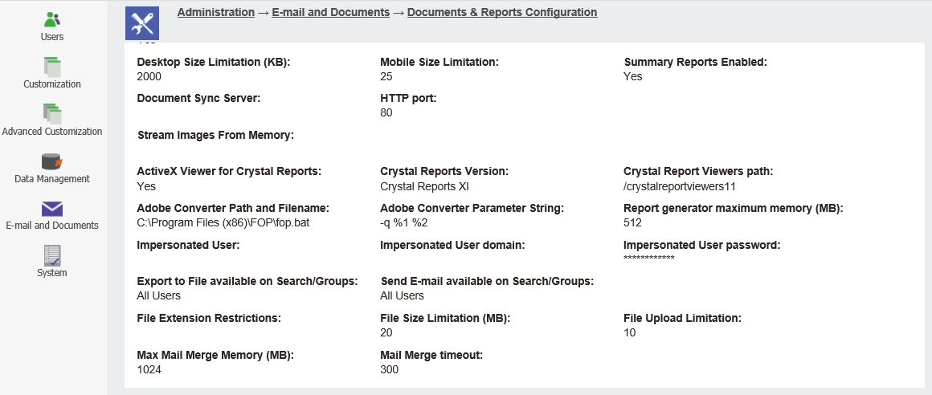This screenshot has height=395, width=932.
Task: Open the Users sidebar icon
Action: (52, 19)
